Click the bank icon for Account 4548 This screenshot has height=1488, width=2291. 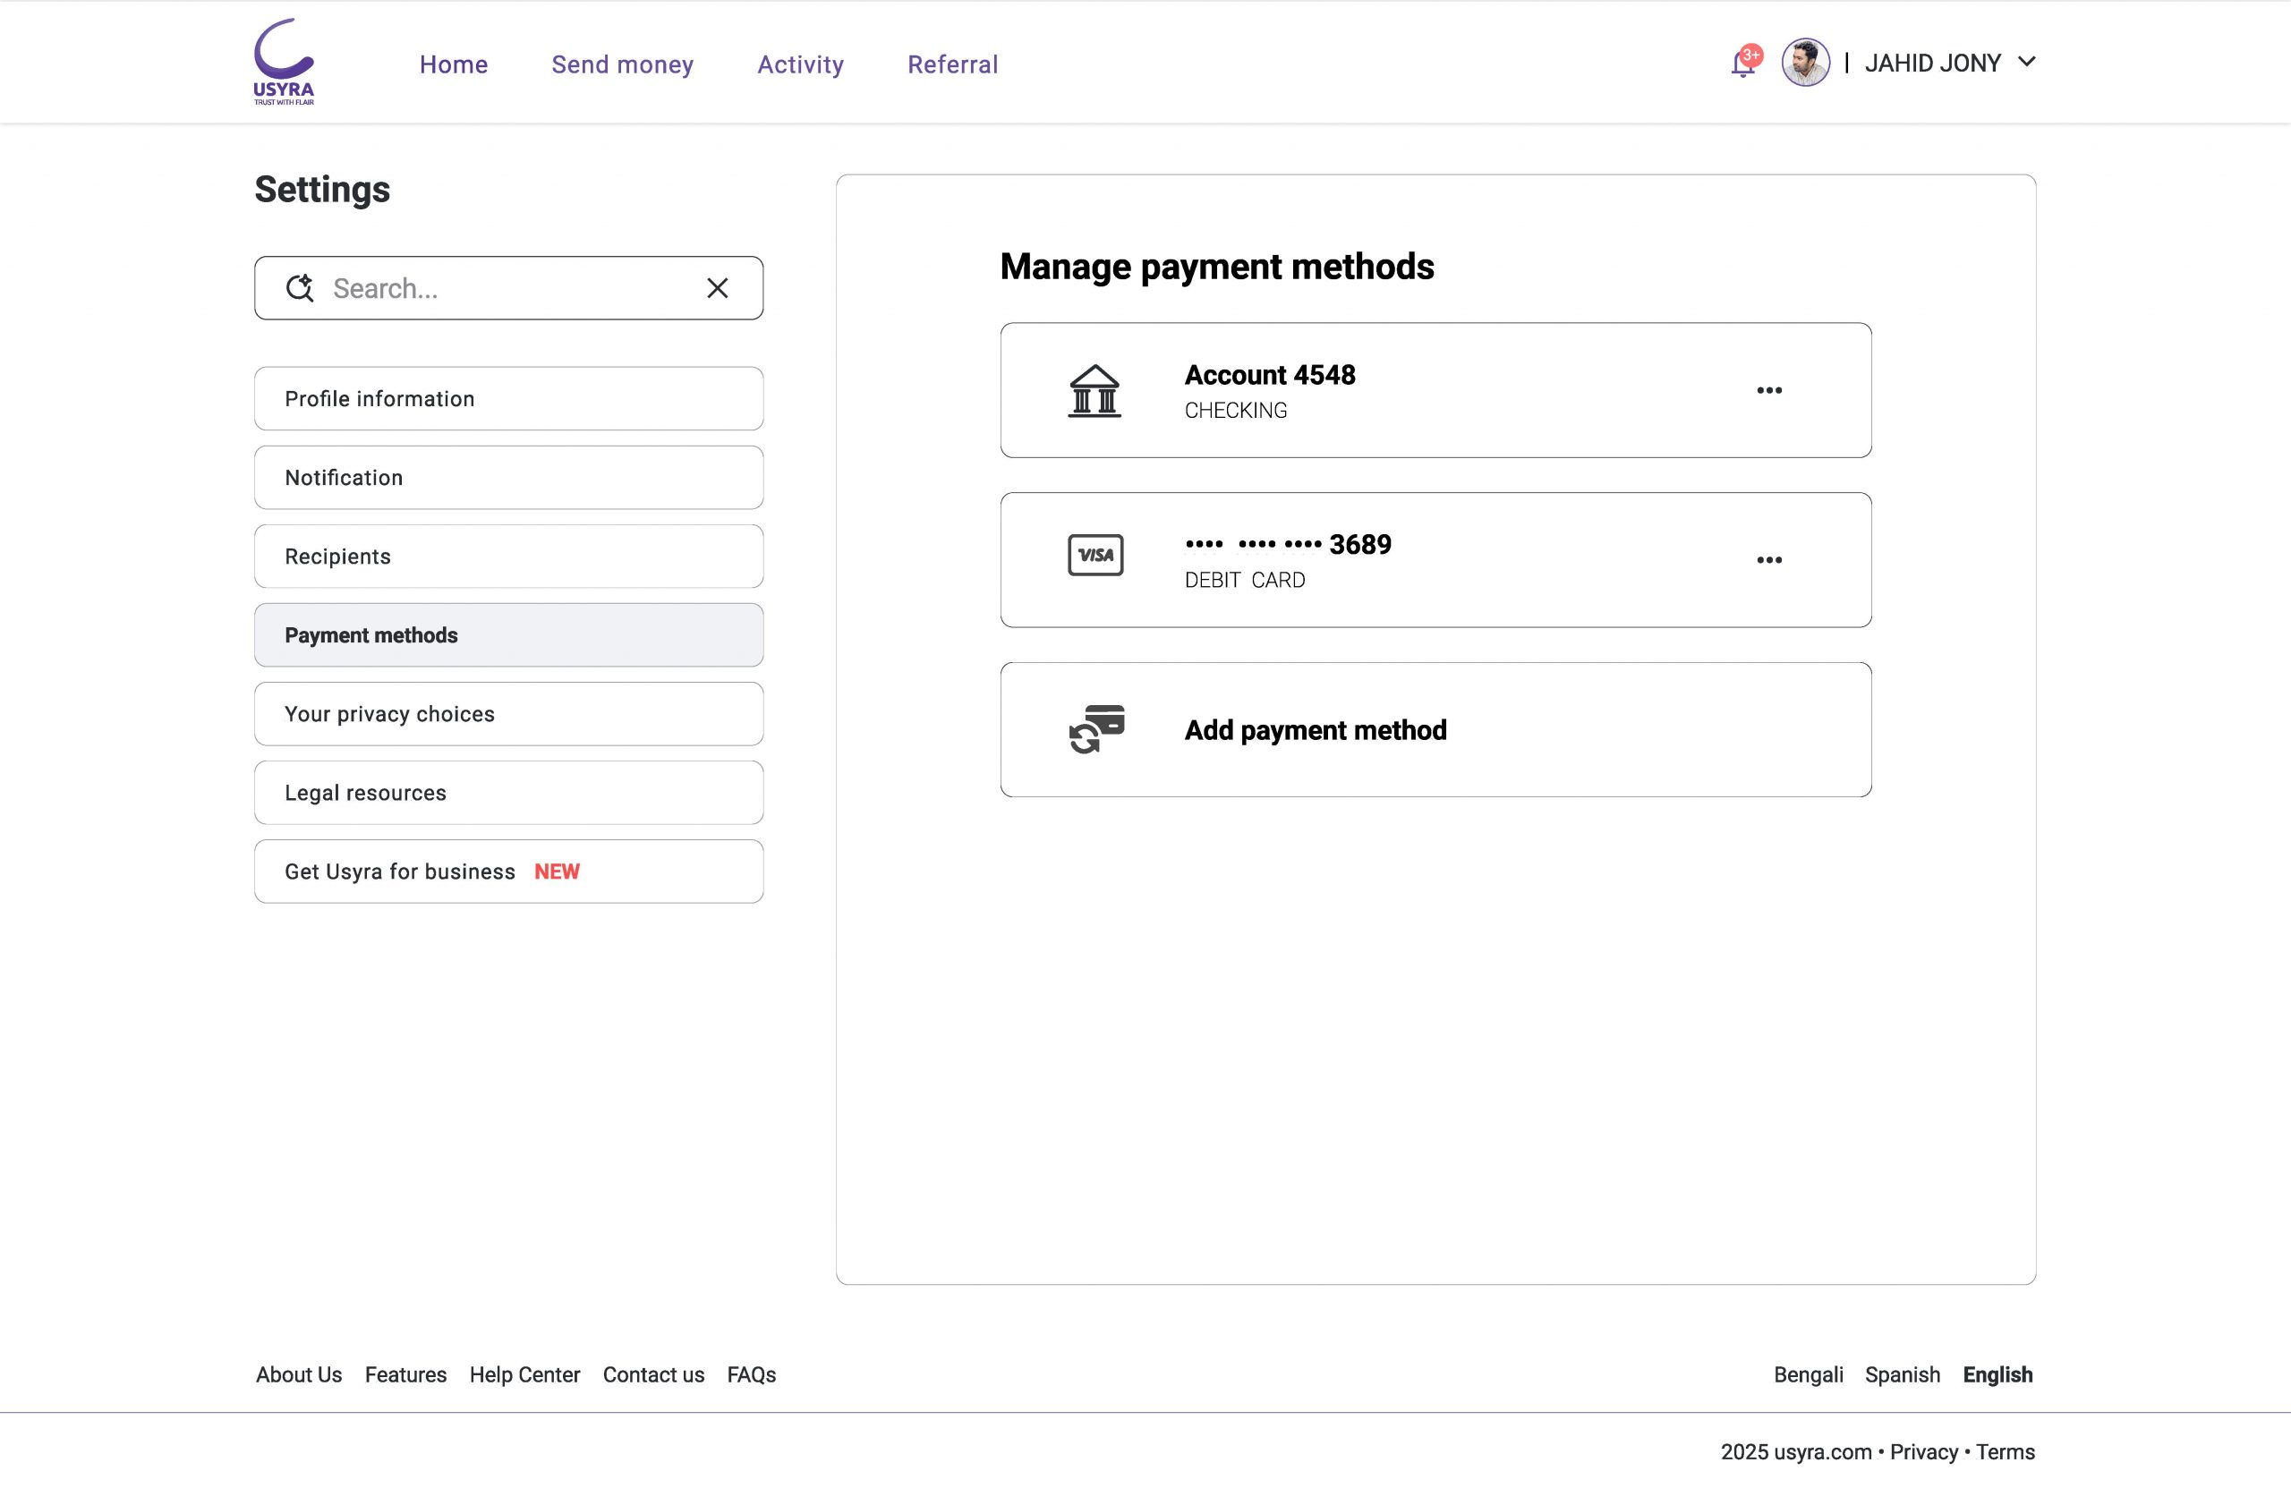(1094, 391)
